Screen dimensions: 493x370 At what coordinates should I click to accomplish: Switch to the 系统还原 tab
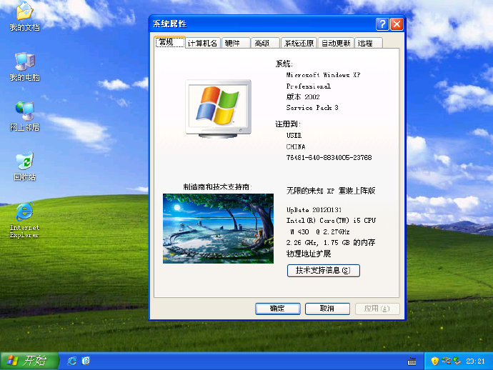pos(299,43)
